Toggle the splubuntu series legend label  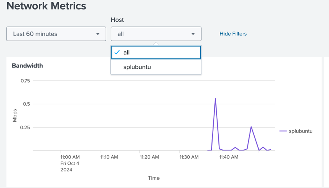click(x=300, y=131)
